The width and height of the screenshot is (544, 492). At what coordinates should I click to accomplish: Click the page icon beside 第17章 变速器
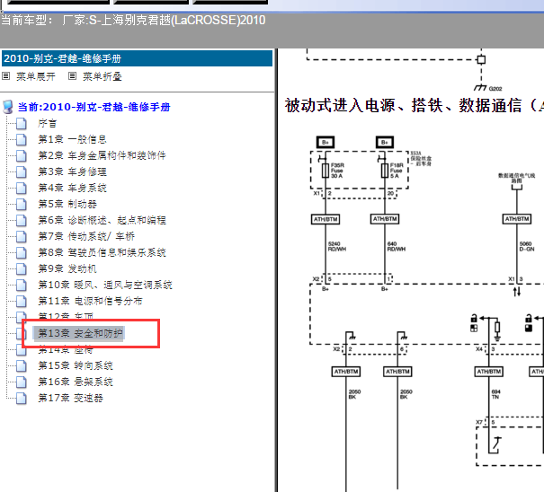(x=22, y=399)
